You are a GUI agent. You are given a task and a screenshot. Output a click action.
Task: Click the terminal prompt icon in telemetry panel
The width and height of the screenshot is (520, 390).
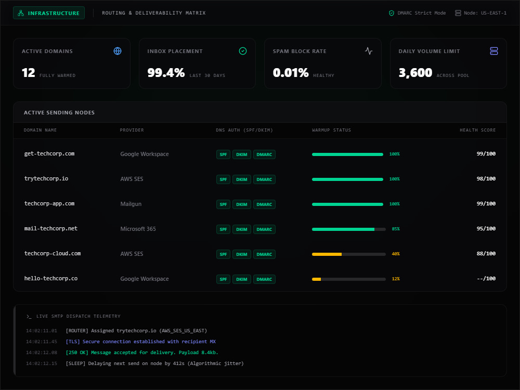tap(29, 316)
